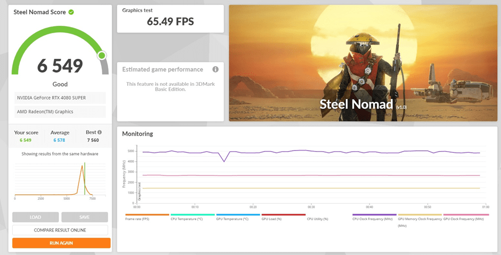Click the Showing results from the same hardware text
The image size is (501, 255).
pos(60,154)
